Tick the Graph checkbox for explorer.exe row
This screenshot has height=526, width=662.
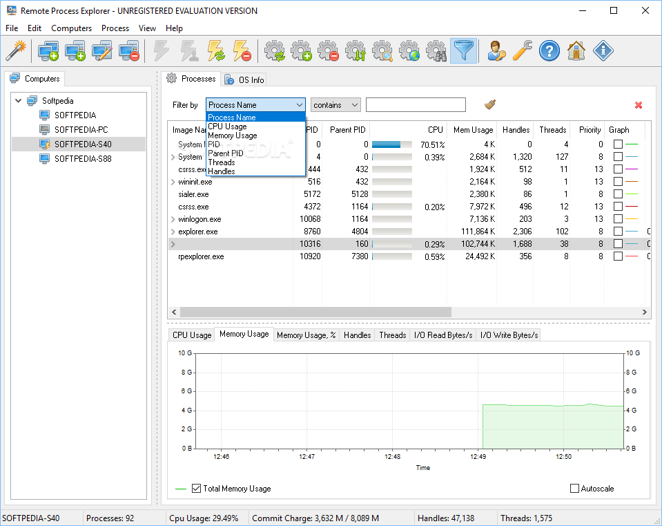(618, 232)
